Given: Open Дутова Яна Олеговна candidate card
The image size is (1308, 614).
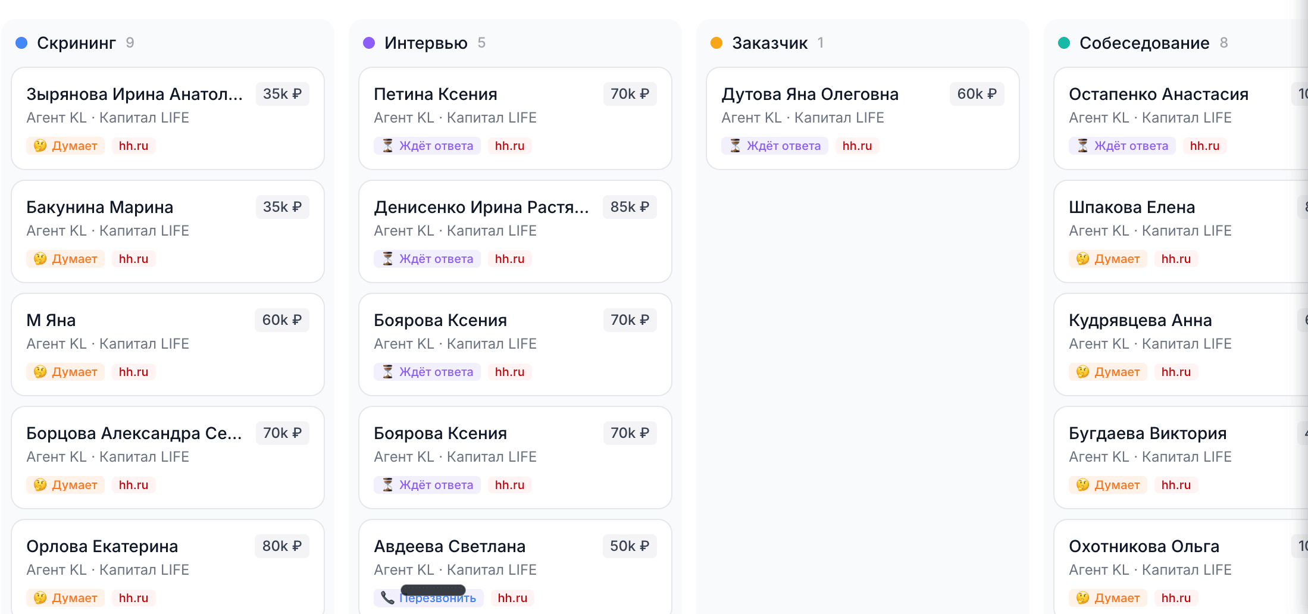Looking at the screenshot, I should [863, 118].
